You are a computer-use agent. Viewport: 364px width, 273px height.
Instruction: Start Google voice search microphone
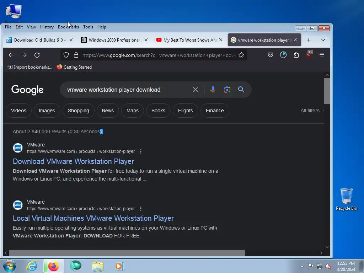tap(213, 90)
